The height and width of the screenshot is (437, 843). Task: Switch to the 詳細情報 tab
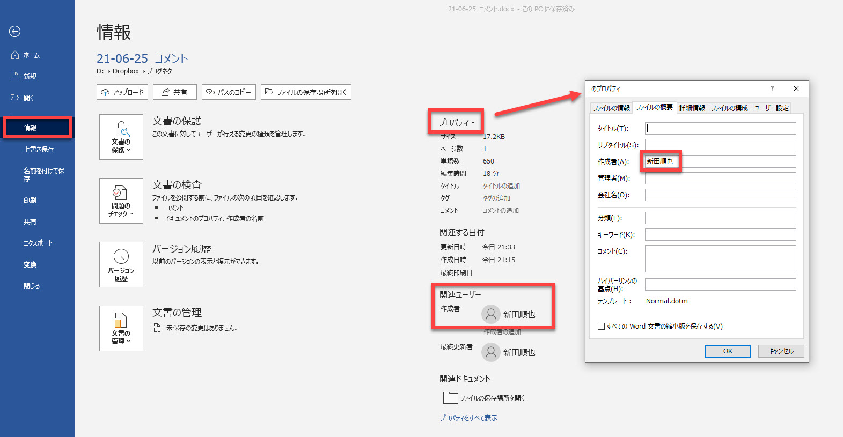pyautogui.click(x=692, y=108)
